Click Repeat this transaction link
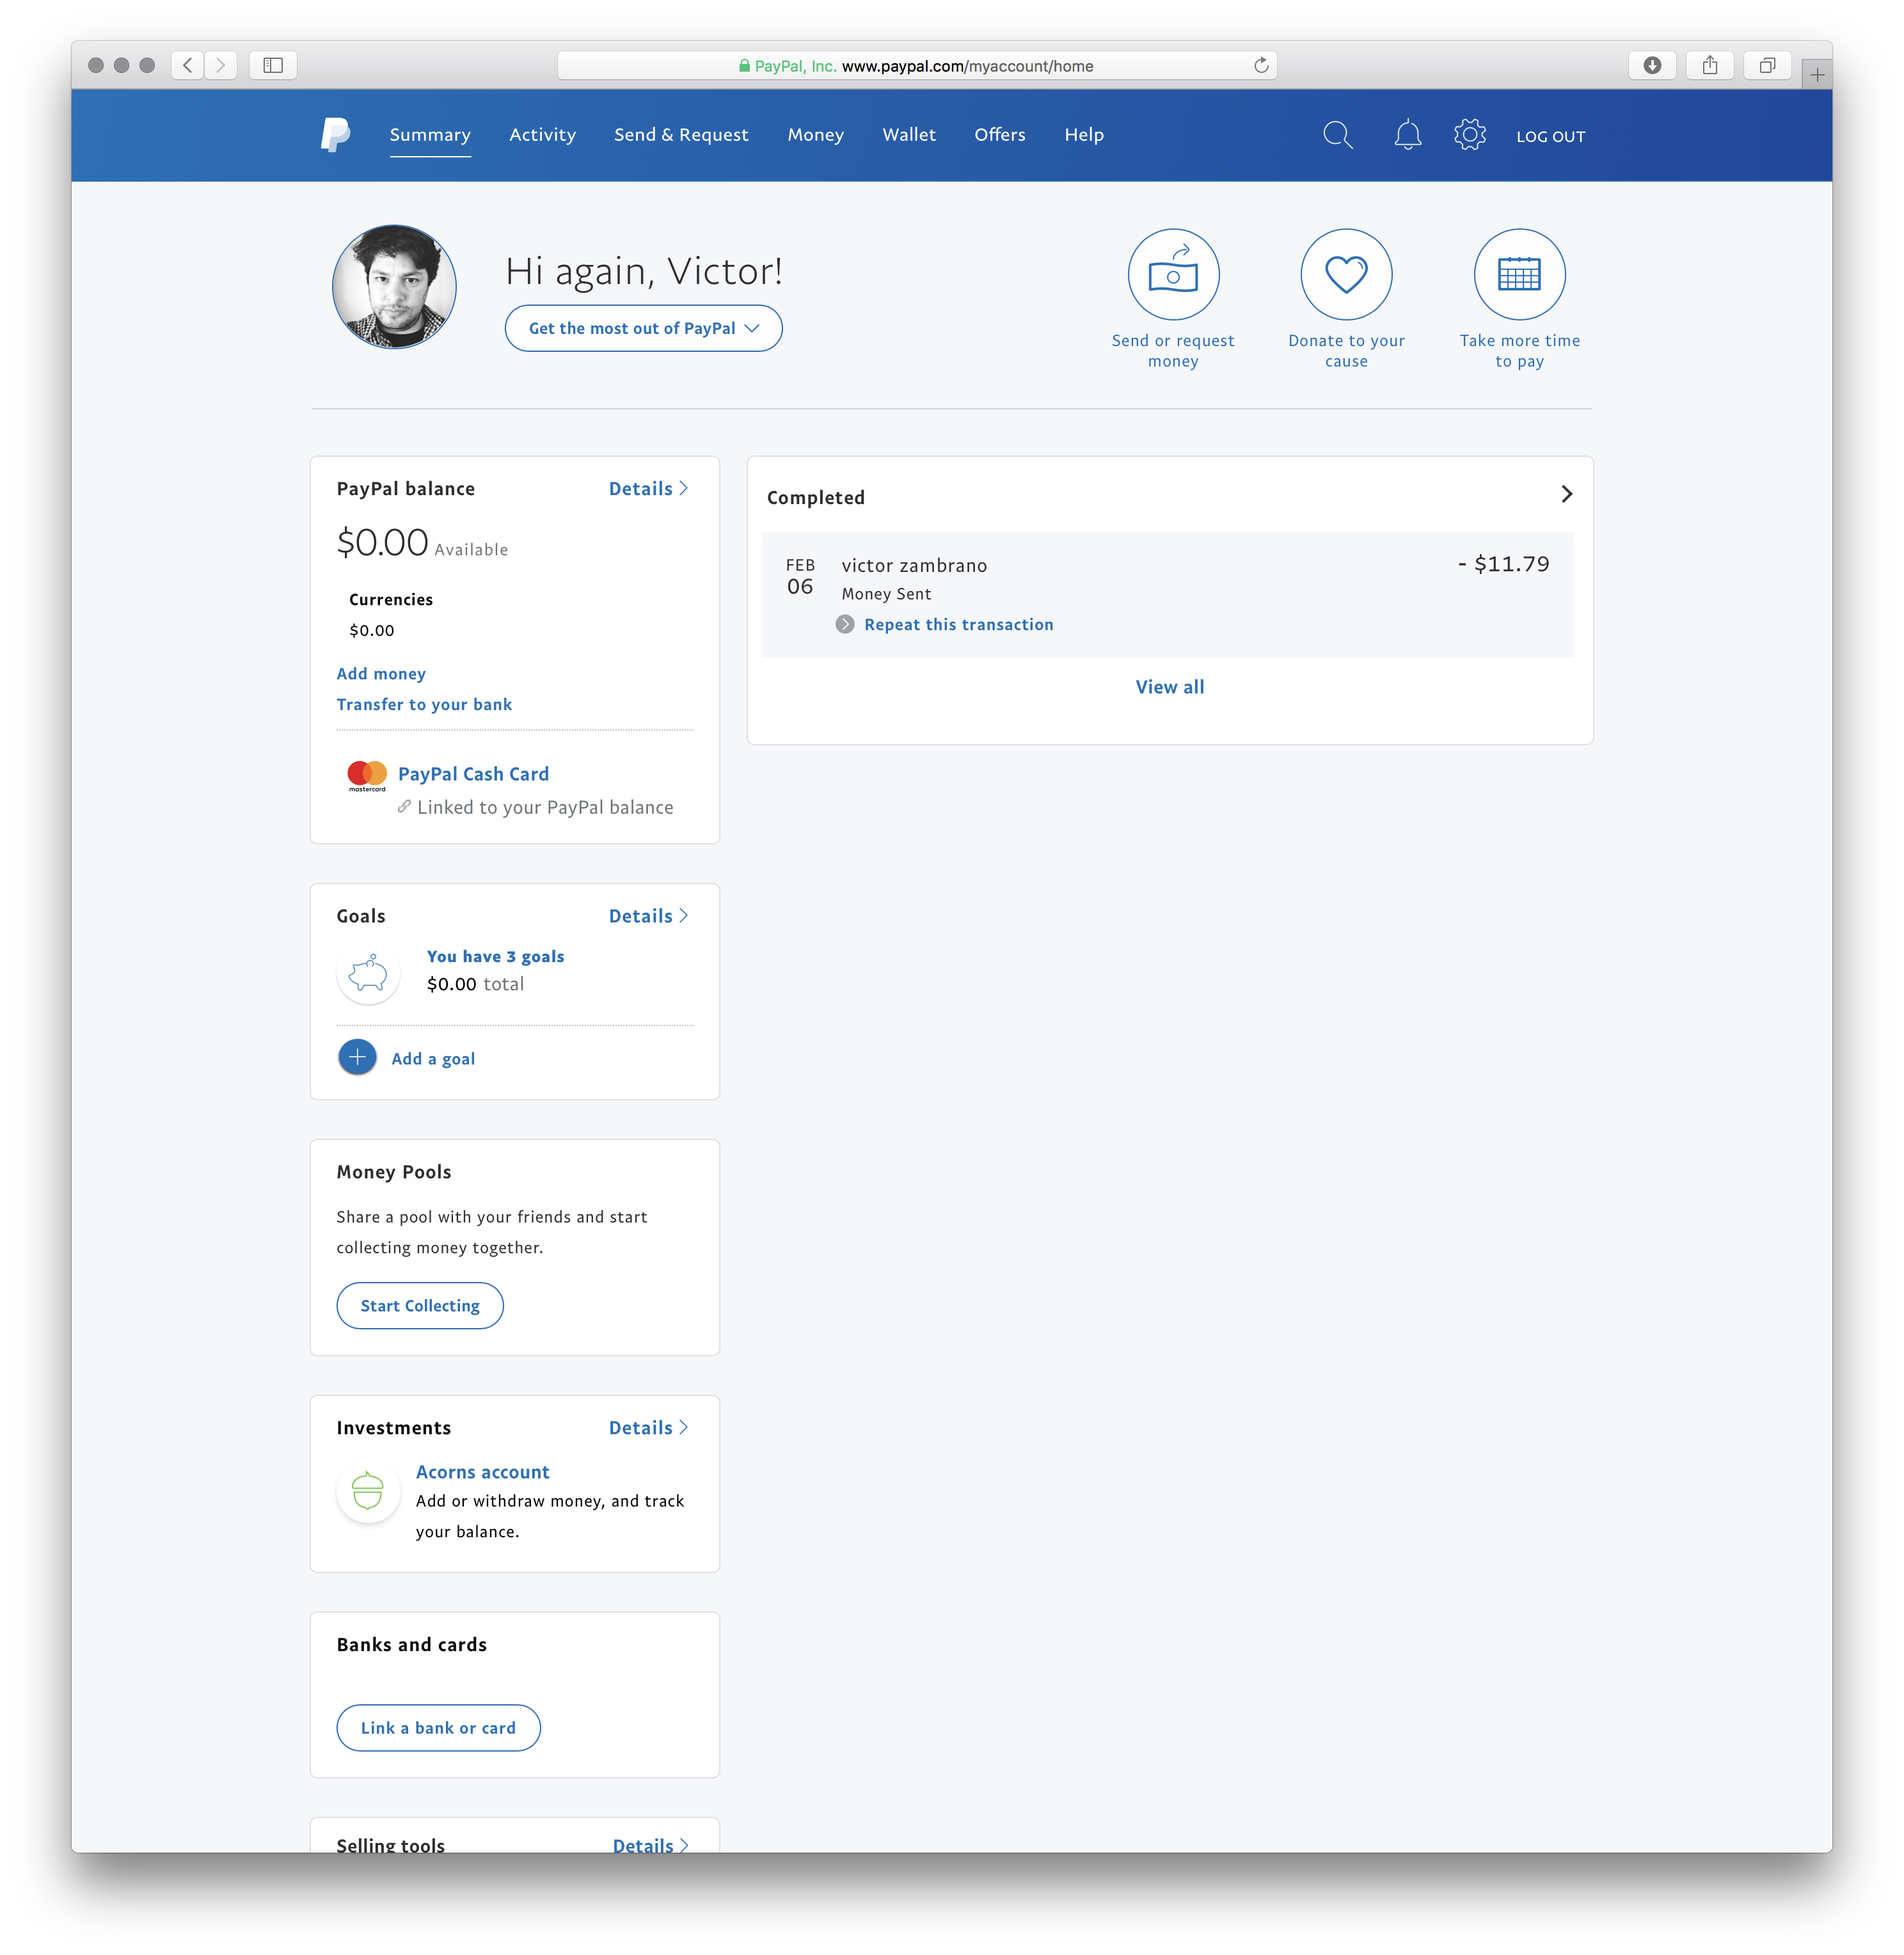The width and height of the screenshot is (1904, 1955). point(959,625)
